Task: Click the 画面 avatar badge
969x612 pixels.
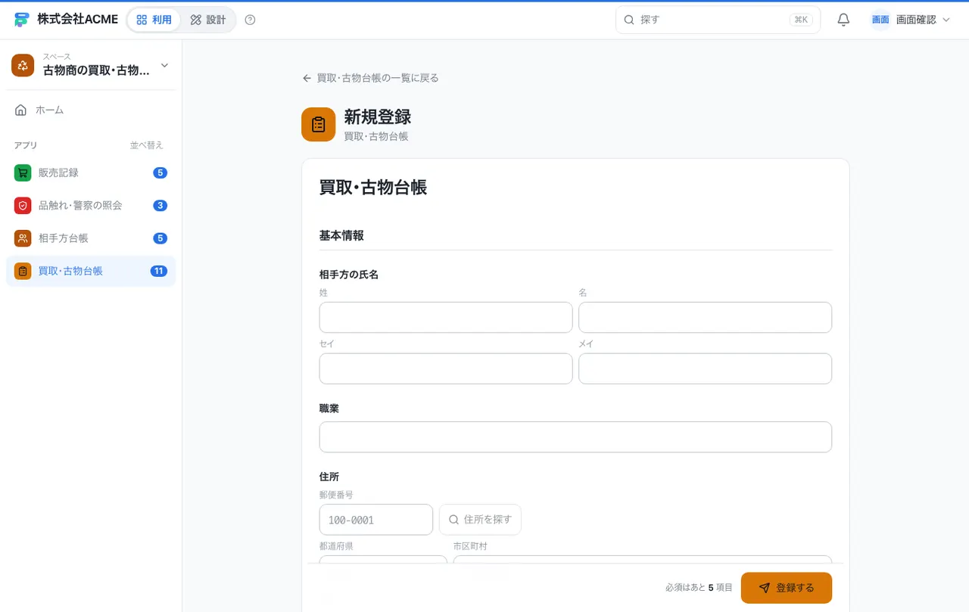Action: 880,20
